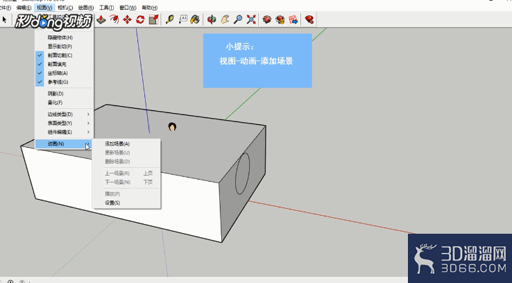512x283 pixels.
Task: Open the 编辑(E) menu
Action: tap(24, 8)
